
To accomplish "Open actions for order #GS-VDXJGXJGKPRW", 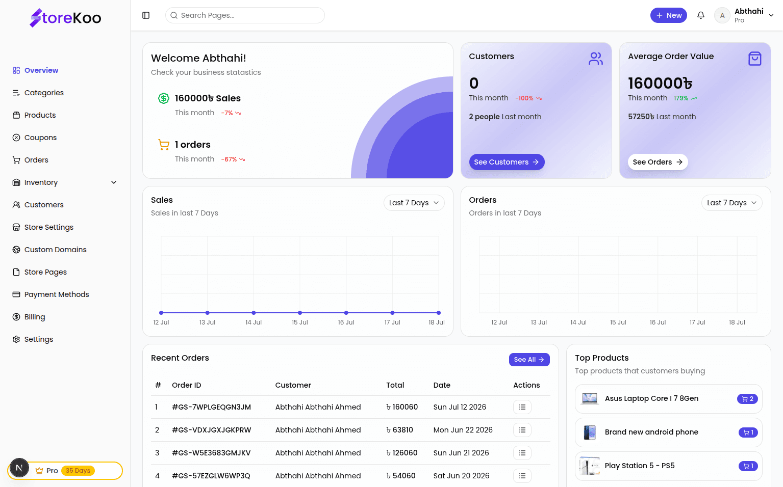I will pos(522,430).
